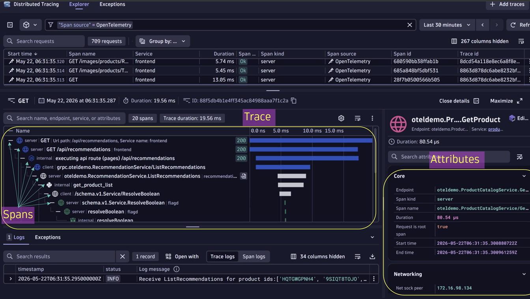The width and height of the screenshot is (530, 299).
Task: Open the Logs tab
Action: click(x=16, y=237)
